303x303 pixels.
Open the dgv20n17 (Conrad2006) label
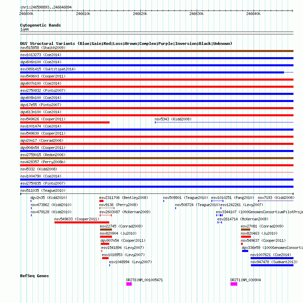pyautogui.click(x=42, y=141)
